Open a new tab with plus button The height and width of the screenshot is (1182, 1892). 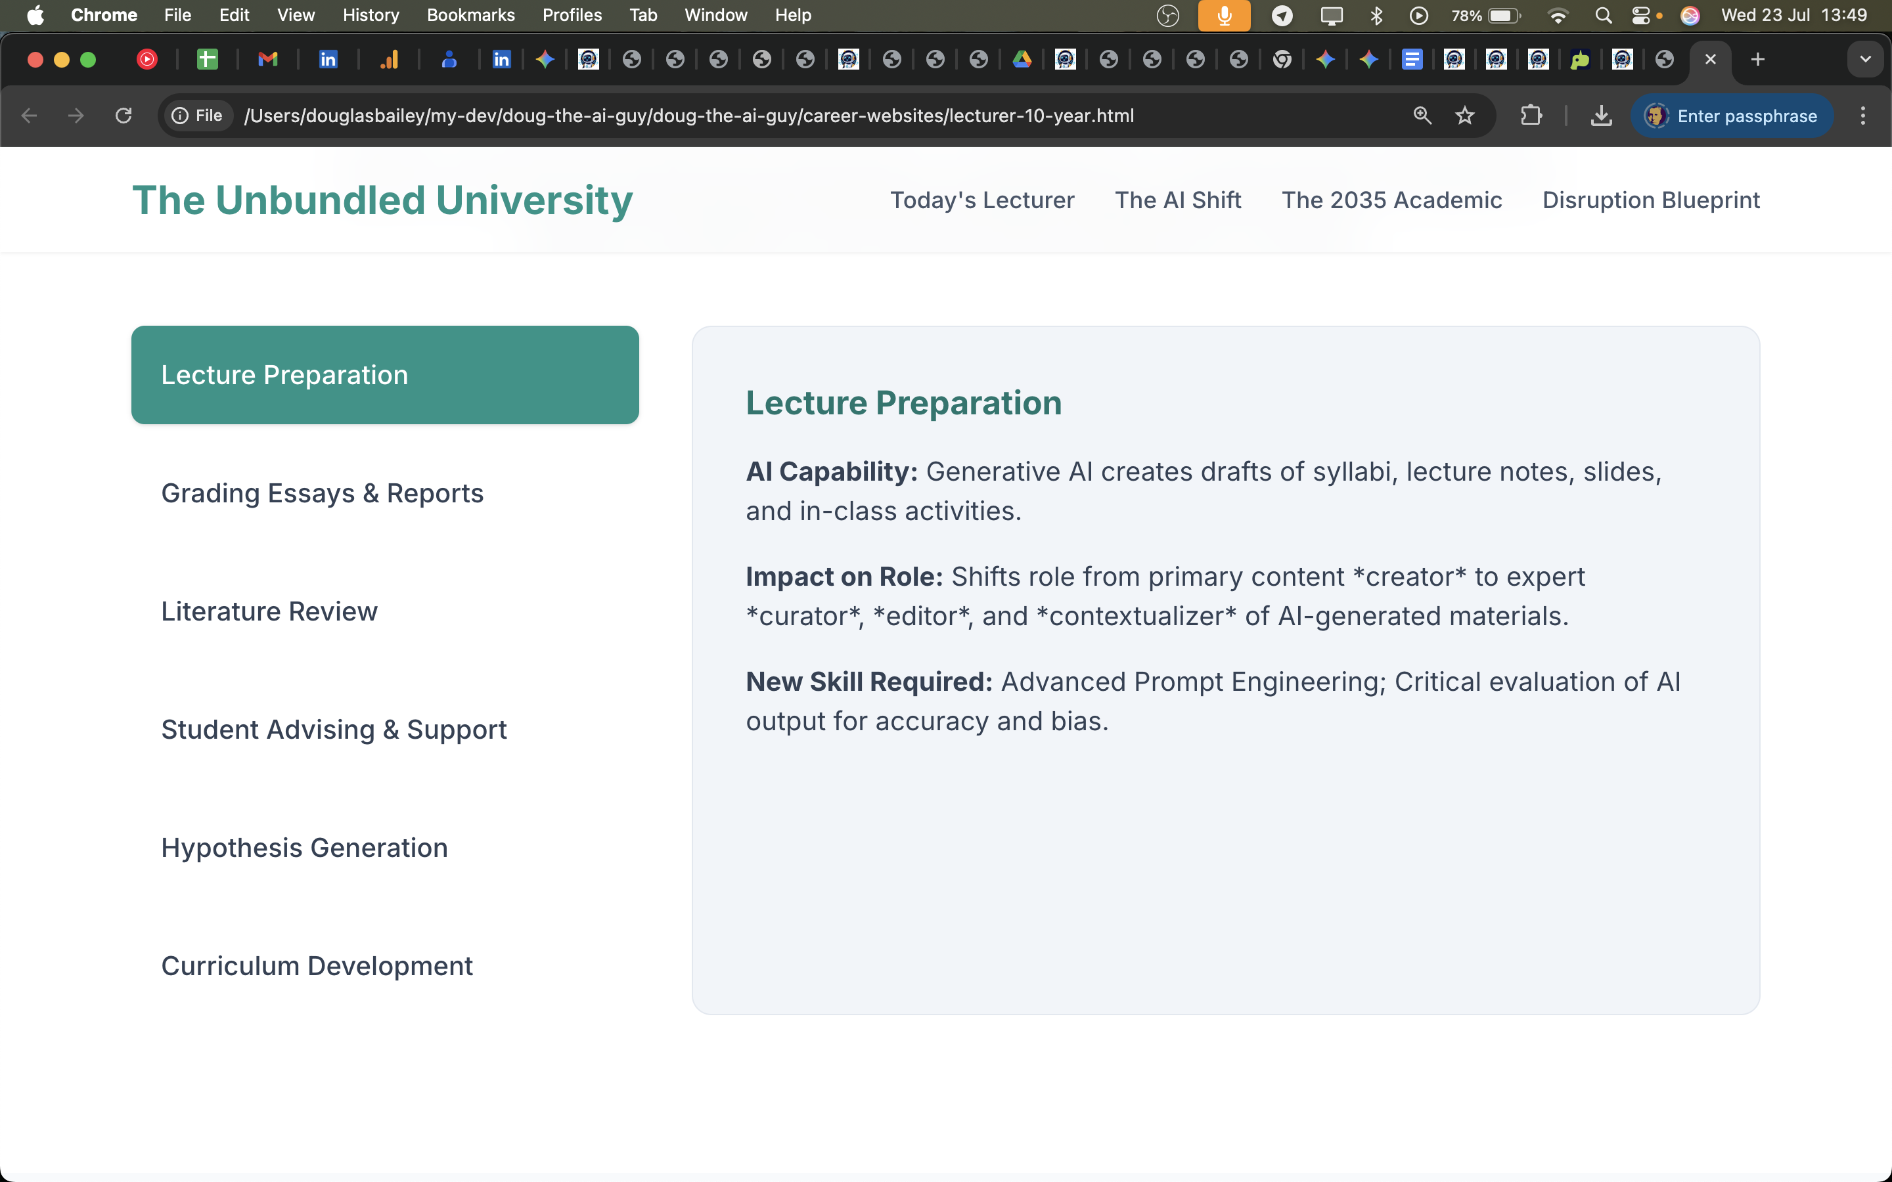point(1757,59)
